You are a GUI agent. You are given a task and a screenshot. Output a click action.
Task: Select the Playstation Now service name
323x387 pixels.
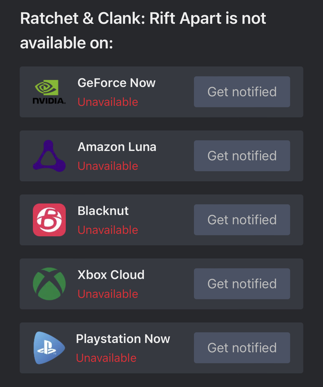coord(123,339)
